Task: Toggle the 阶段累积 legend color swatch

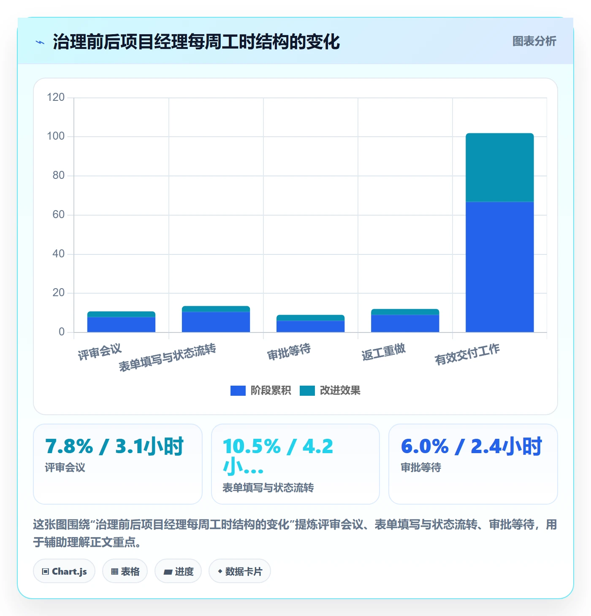Action: click(x=238, y=391)
